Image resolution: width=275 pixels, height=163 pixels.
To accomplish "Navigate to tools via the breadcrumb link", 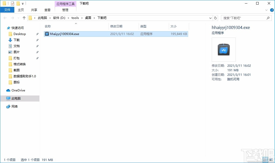I will click(75, 18).
